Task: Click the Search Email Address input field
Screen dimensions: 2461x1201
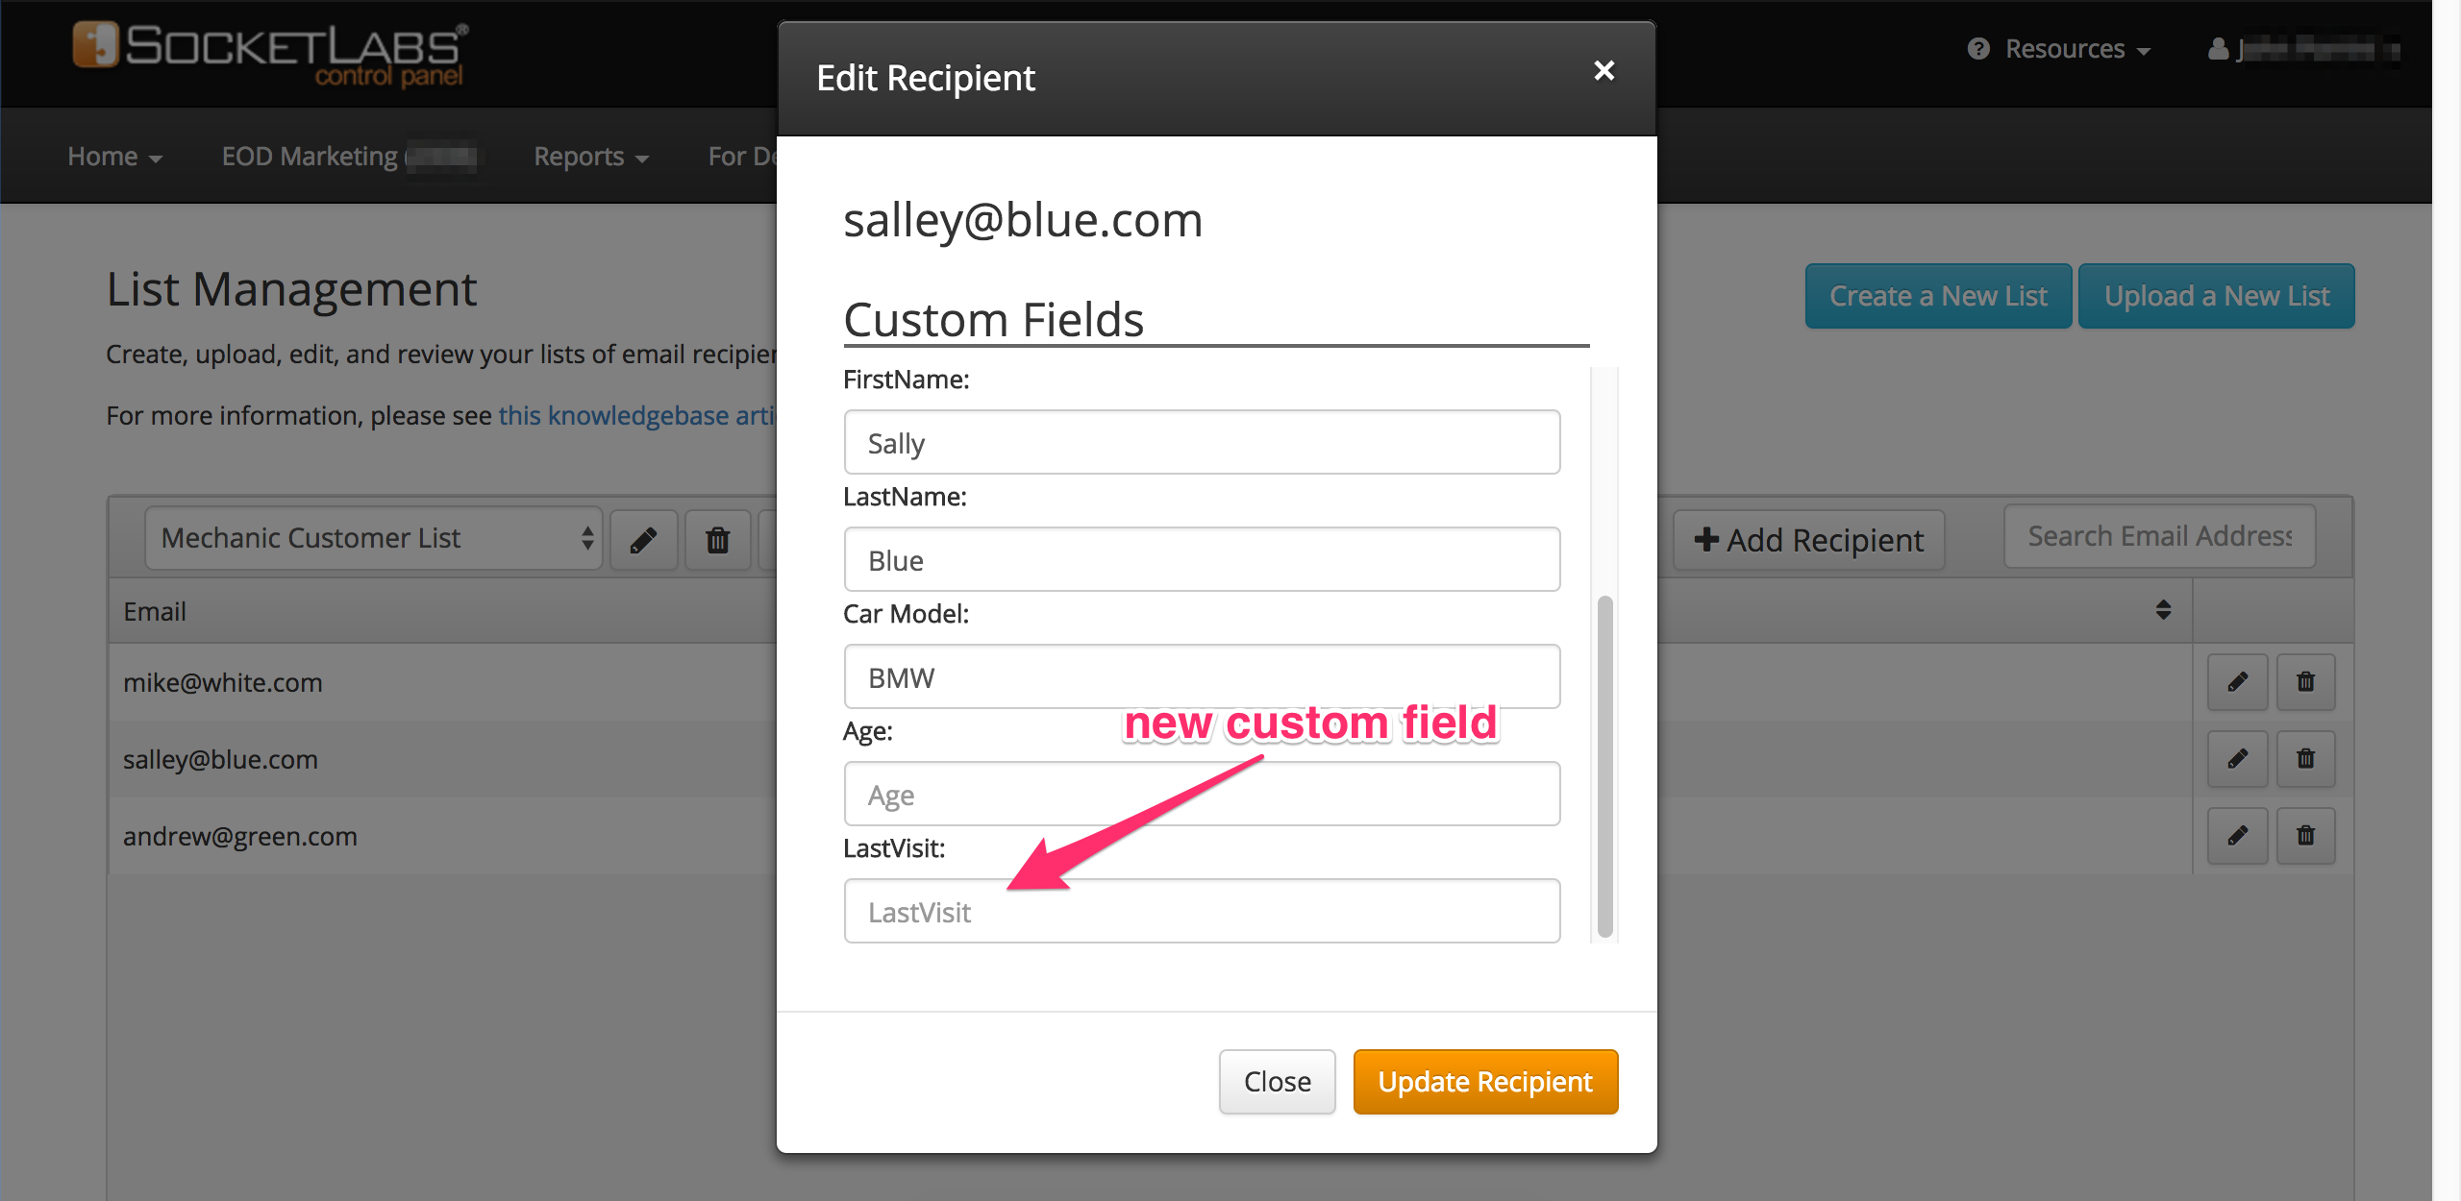Action: point(2158,538)
